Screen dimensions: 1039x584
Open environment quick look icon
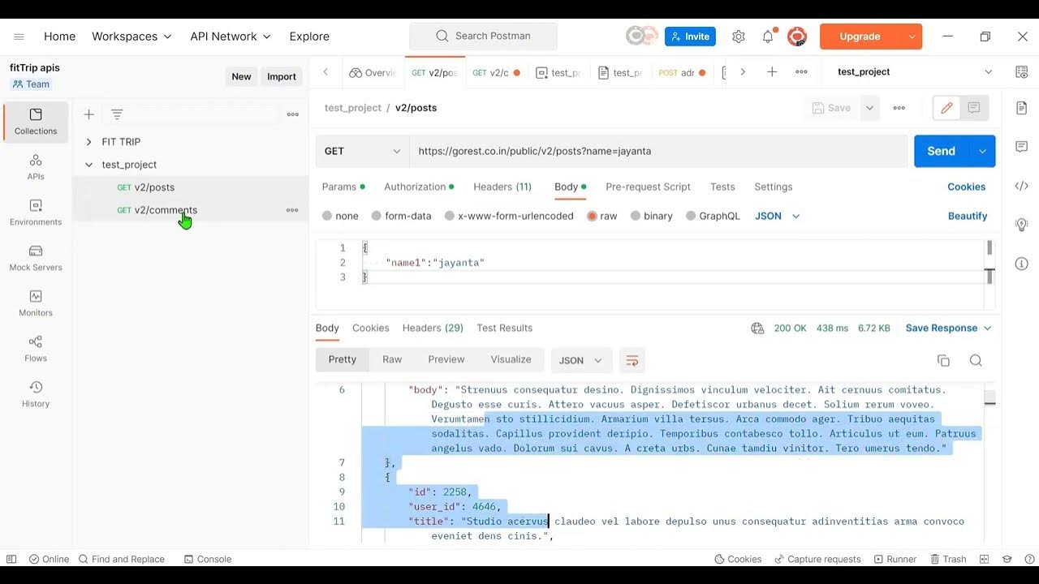coord(1021,72)
